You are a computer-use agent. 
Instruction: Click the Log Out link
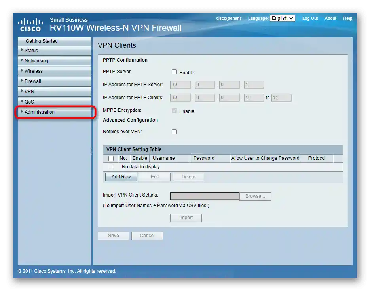(310, 18)
